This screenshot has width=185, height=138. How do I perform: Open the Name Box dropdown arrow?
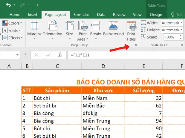(17, 55)
